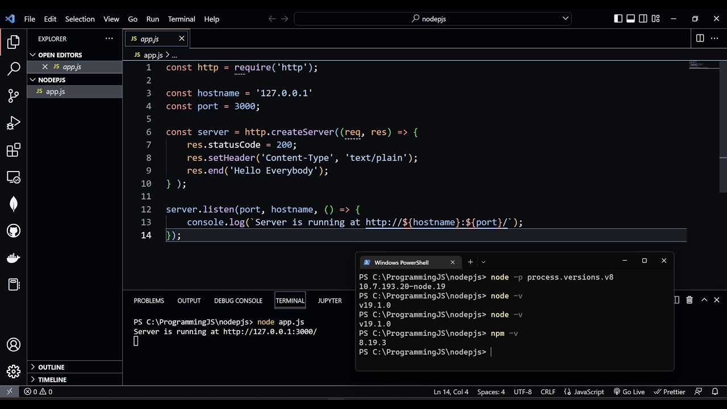Close the app.js editor tab
This screenshot has height=409, width=727.
[x=182, y=38]
